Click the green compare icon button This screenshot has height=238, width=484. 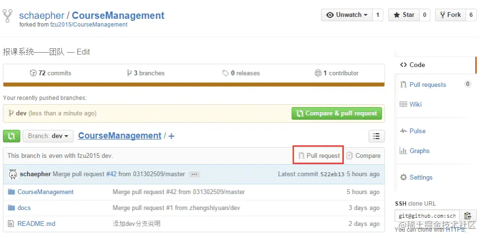tap(12, 136)
